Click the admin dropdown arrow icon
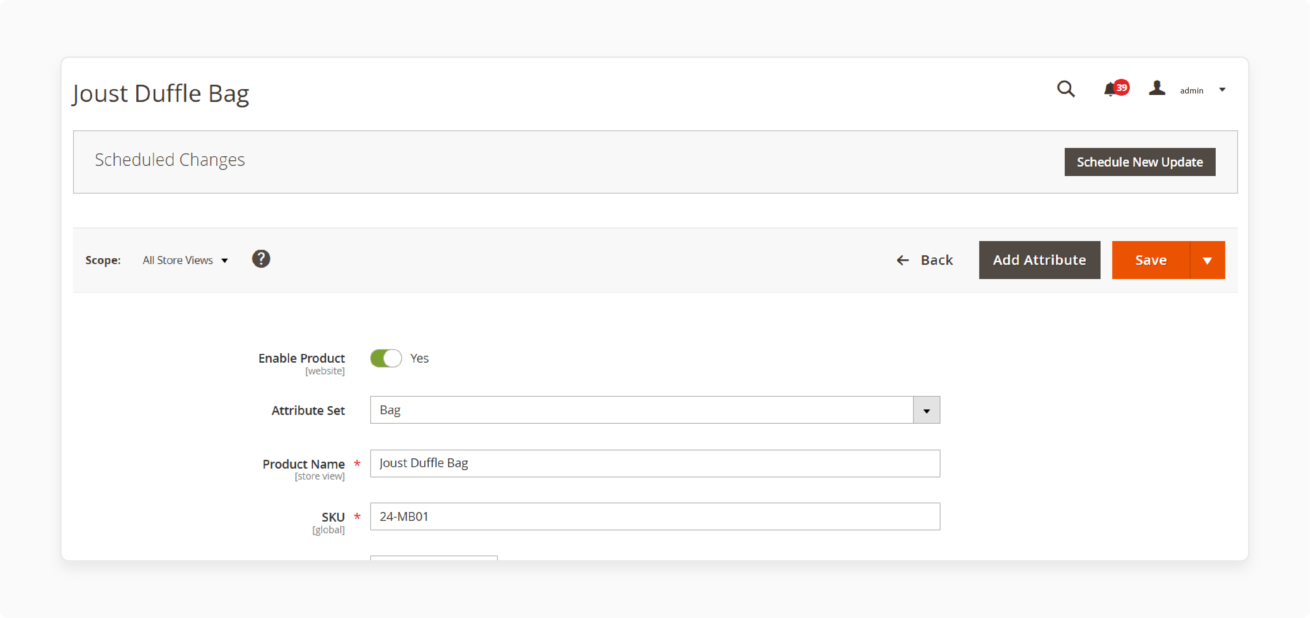 (1224, 90)
